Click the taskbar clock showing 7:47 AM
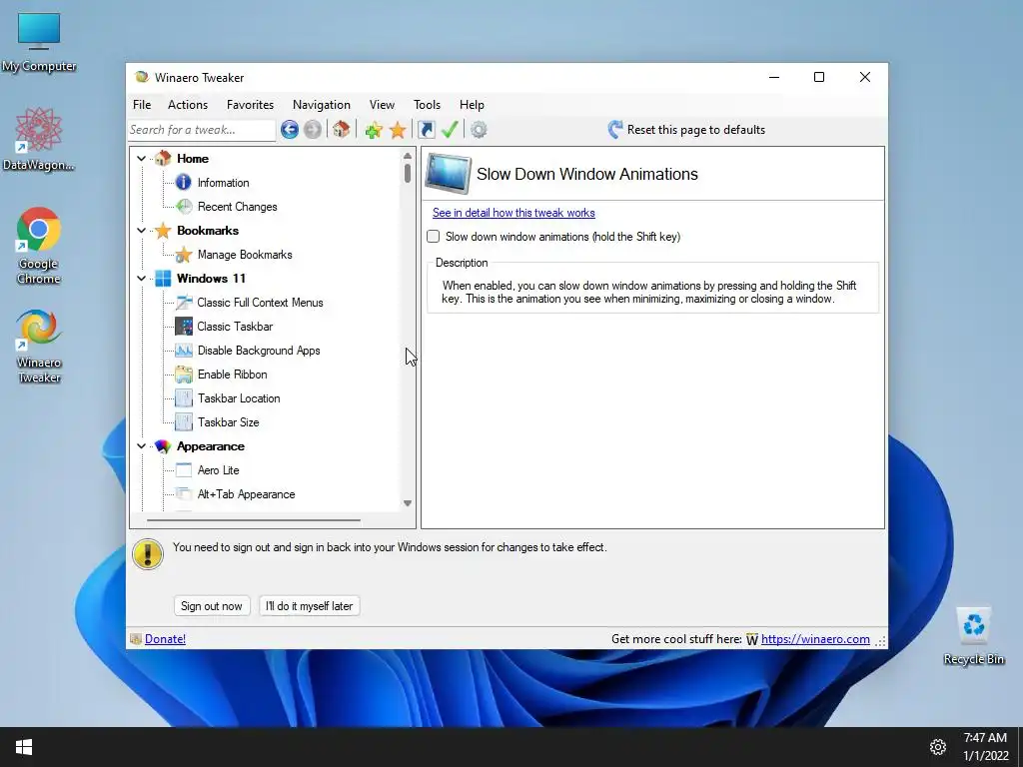The height and width of the screenshot is (767, 1023). tap(985, 738)
